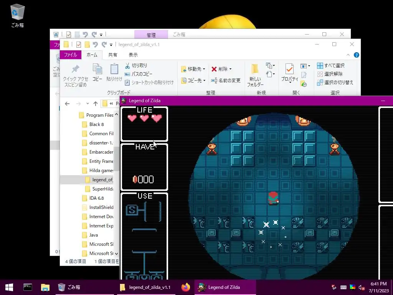Create a new folder (新しいフォルダー)
393x295 pixels.
point(255,75)
